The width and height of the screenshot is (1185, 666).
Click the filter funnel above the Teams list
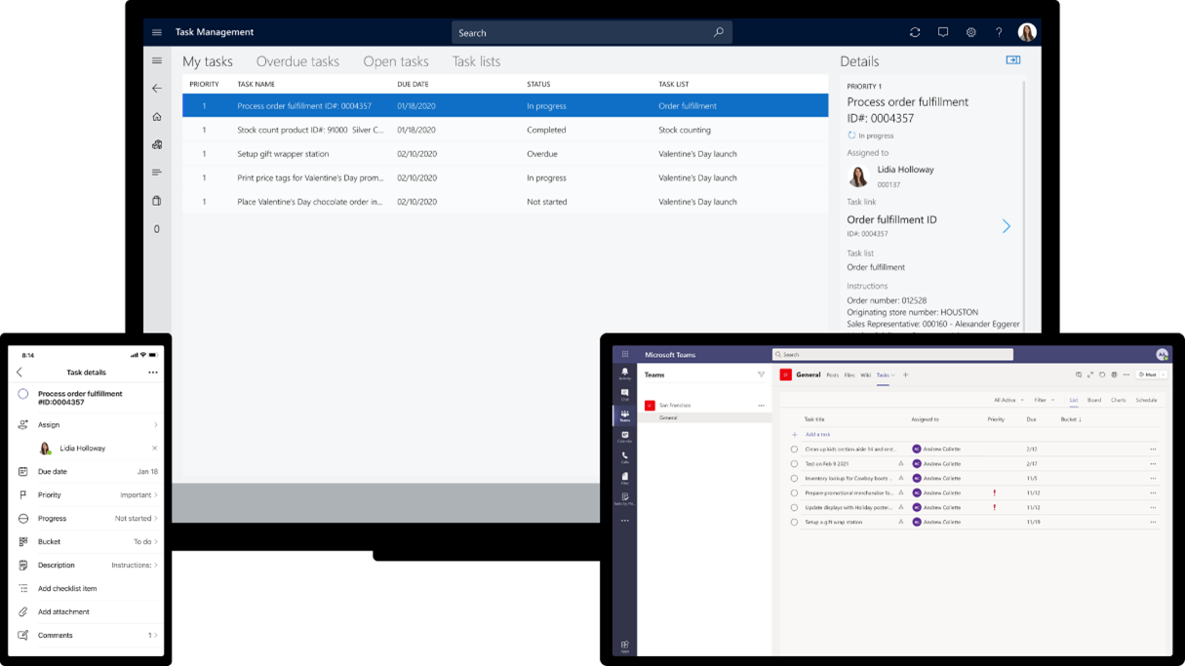[761, 374]
